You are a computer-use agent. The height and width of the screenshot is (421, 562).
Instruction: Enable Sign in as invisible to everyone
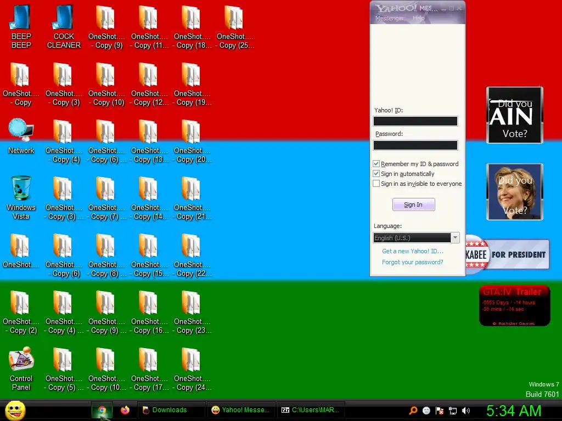pos(376,184)
